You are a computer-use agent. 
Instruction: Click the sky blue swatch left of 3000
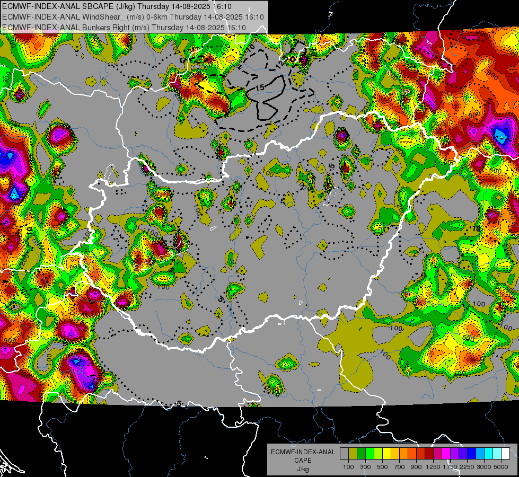[480, 454]
